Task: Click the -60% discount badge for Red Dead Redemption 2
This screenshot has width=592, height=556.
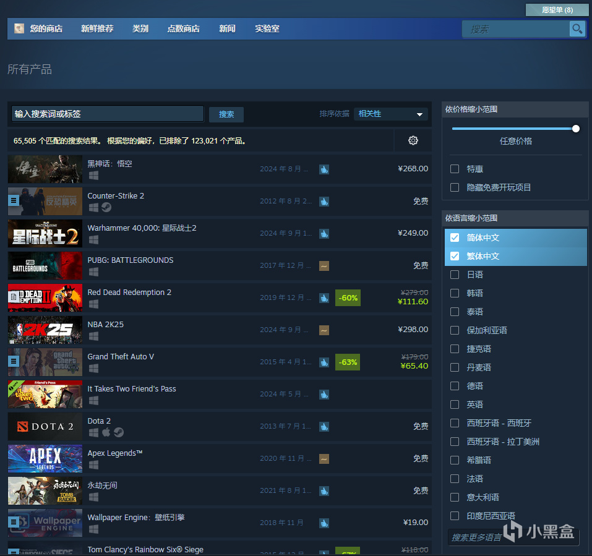Action: point(348,298)
